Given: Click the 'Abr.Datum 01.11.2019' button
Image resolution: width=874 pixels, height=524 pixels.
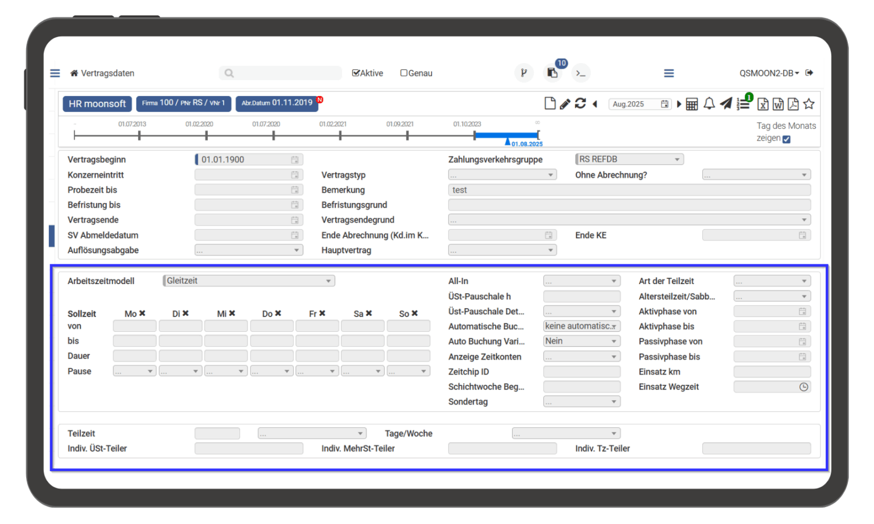Looking at the screenshot, I should (x=277, y=103).
